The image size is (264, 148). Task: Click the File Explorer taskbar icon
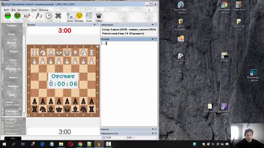[61, 144]
